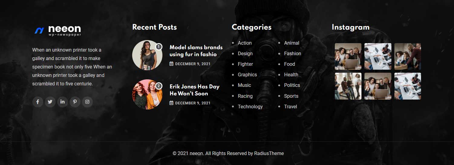454x165 pixels.
Task: Open the Music category link
Action: pos(244,85)
